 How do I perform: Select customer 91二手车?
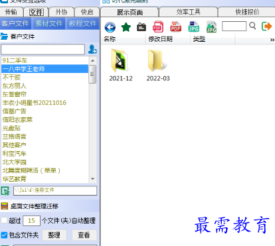tap(45, 60)
